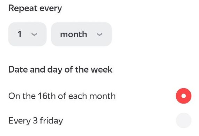Choose monthly repetition by date row
199x136 pixels.
pyautogui.click(x=100, y=96)
